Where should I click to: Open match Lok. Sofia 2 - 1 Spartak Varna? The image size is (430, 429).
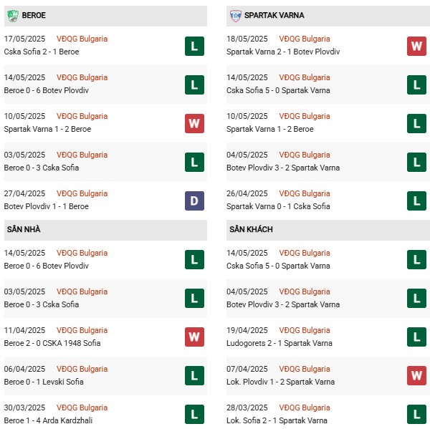(x=277, y=420)
